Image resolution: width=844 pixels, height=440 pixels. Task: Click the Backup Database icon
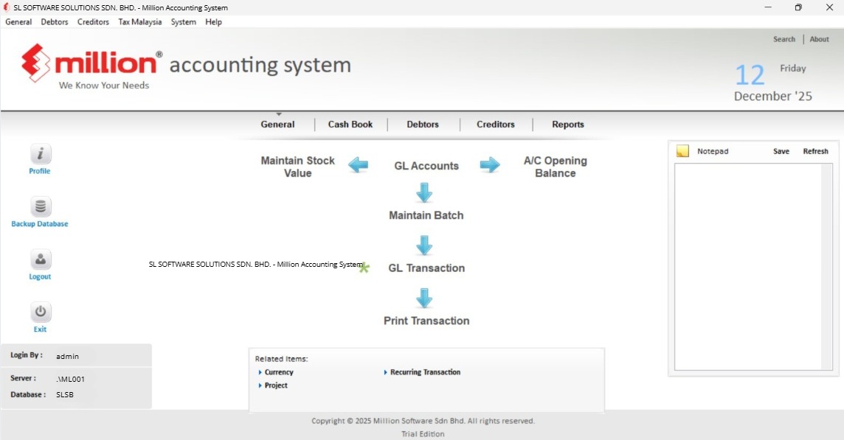[x=40, y=206]
